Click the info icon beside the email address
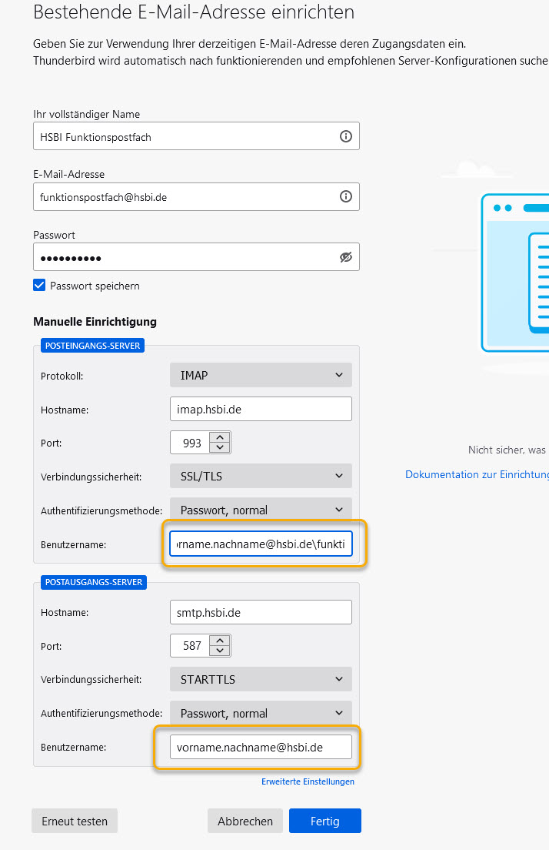The width and height of the screenshot is (549, 850). 344,196
